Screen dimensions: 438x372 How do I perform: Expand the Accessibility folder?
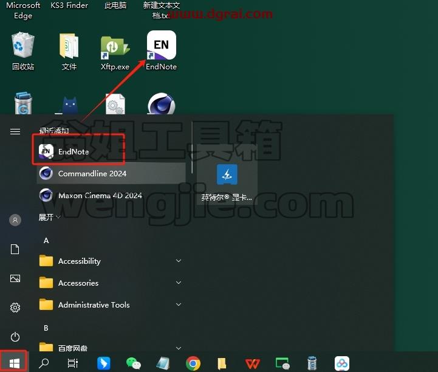click(111, 261)
